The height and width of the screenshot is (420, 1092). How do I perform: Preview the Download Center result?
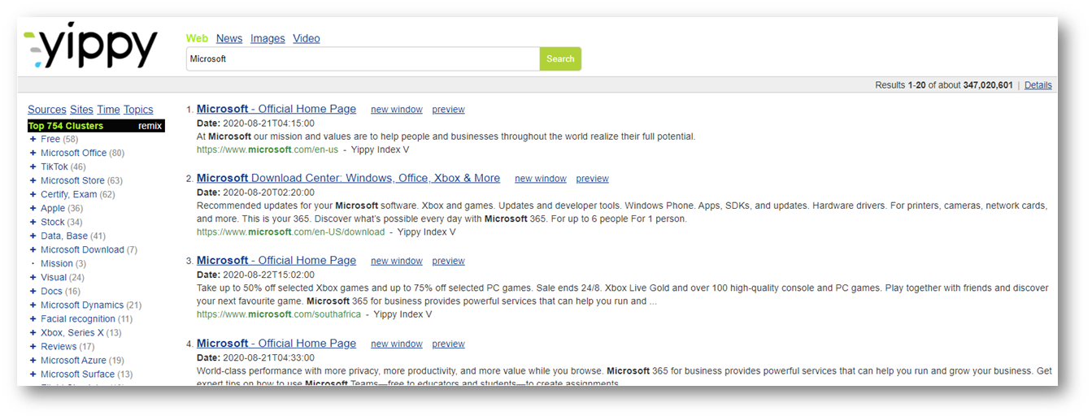(x=592, y=179)
